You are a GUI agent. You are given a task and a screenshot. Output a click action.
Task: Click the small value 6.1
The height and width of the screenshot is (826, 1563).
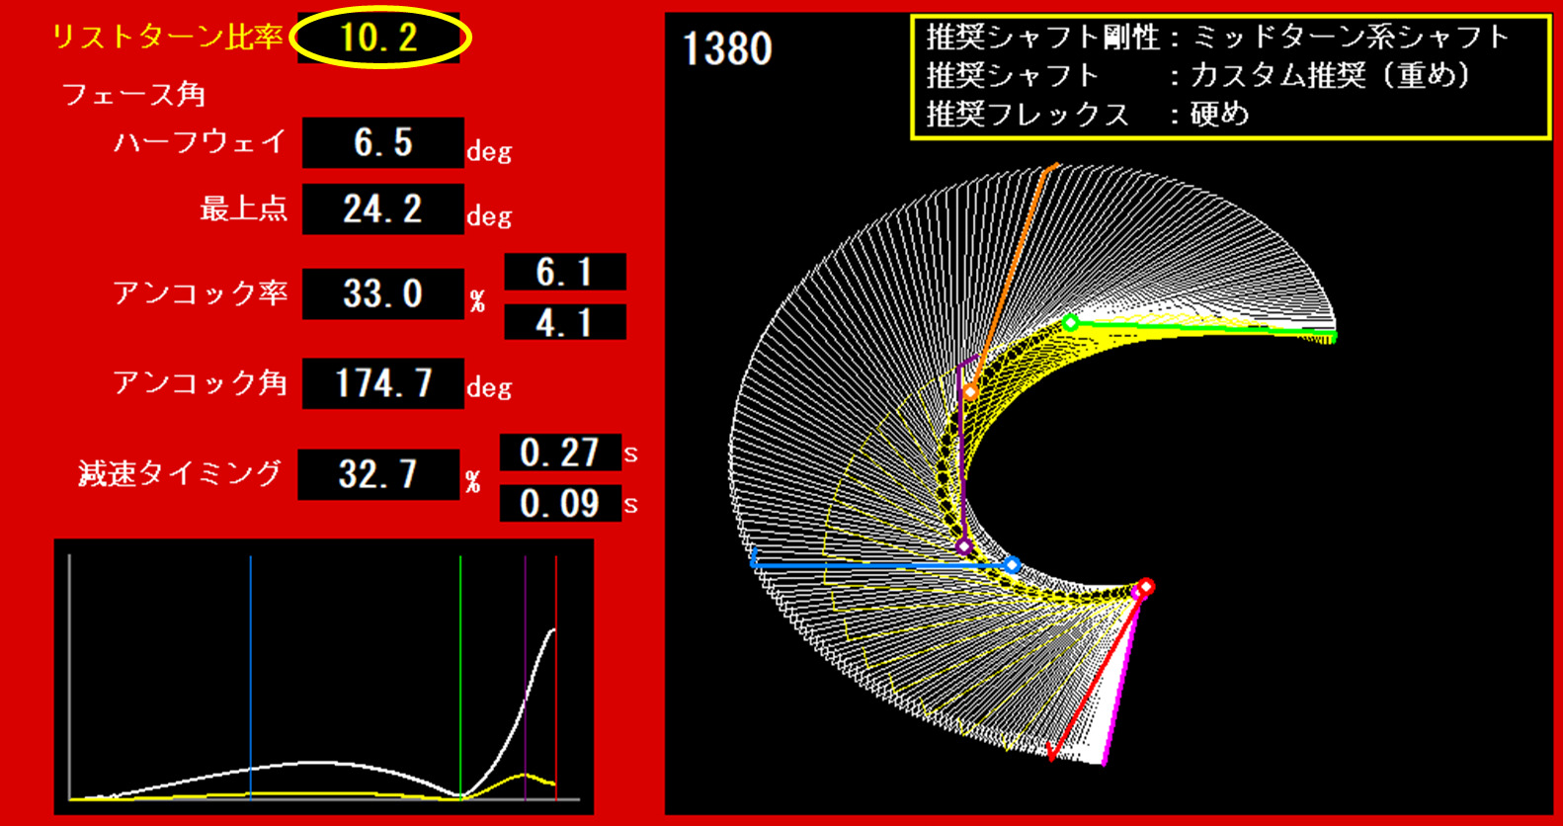point(565,272)
